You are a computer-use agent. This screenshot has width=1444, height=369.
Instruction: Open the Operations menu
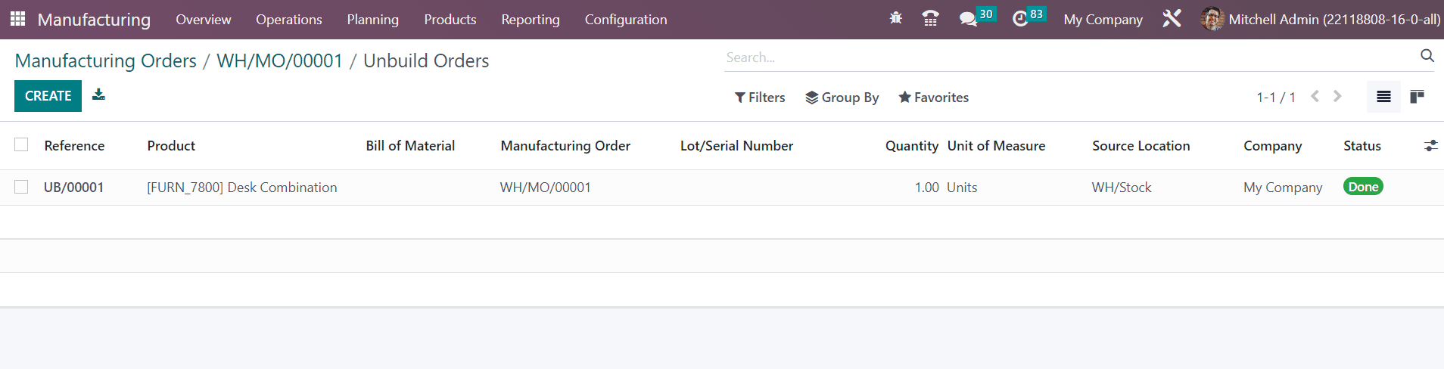(289, 20)
